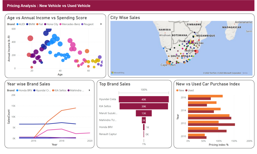Select Hona City legend entry
Image resolution: width=257 pixels, height=154 pixels.
coord(51,24)
